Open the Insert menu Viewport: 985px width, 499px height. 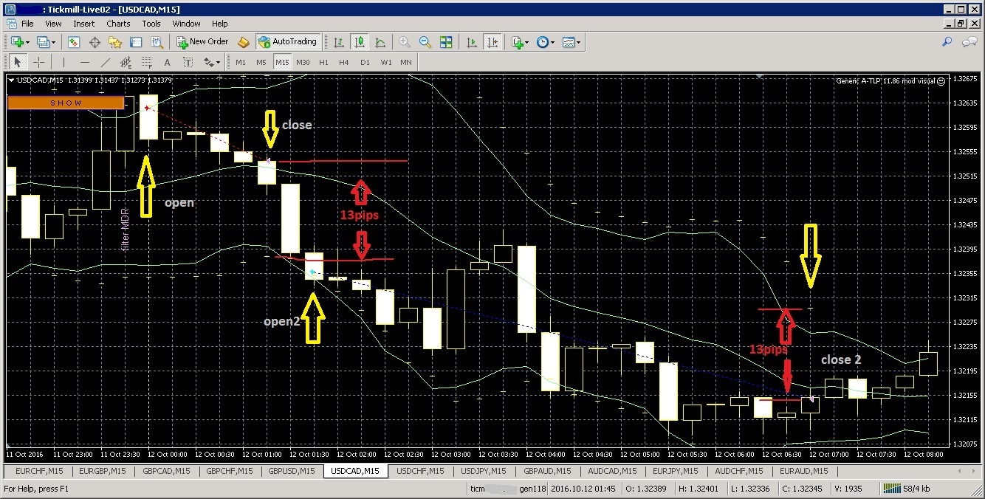click(x=83, y=24)
